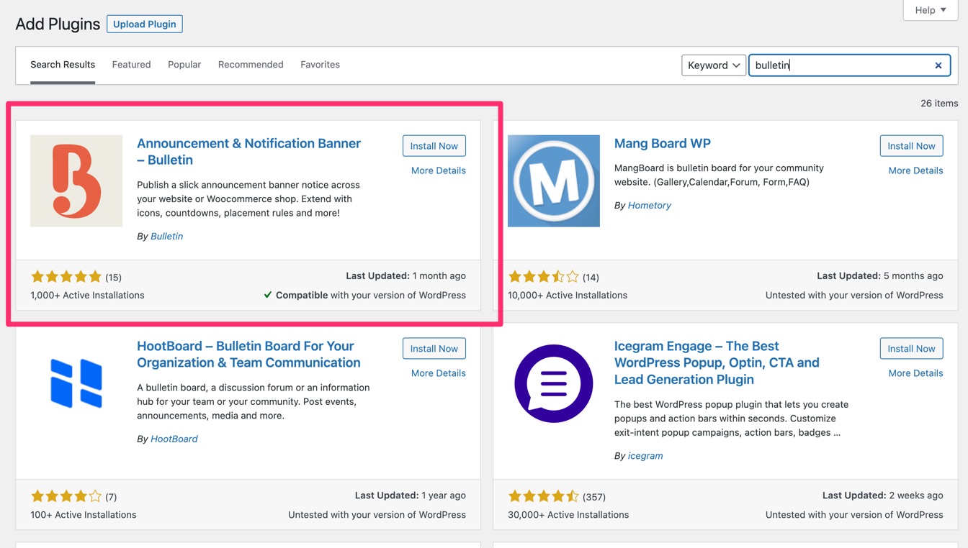Open the Keyword search type dropdown
This screenshot has width=968, height=548.
[x=713, y=65]
